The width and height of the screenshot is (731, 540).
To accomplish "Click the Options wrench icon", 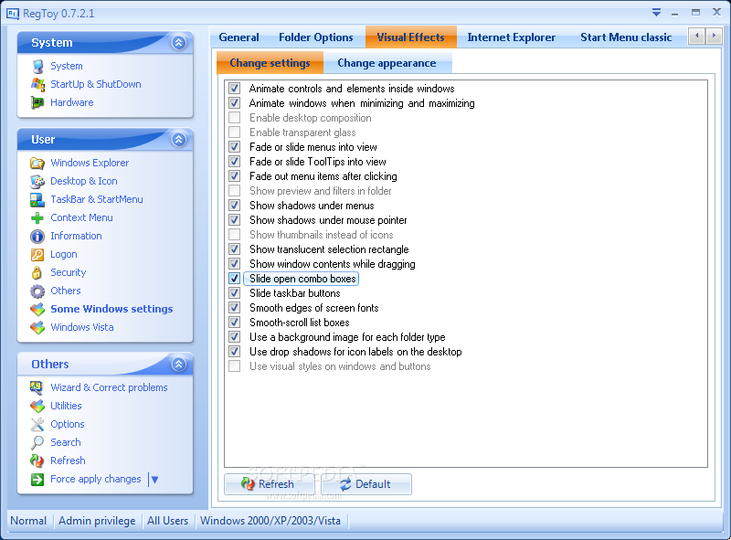I will [37, 424].
